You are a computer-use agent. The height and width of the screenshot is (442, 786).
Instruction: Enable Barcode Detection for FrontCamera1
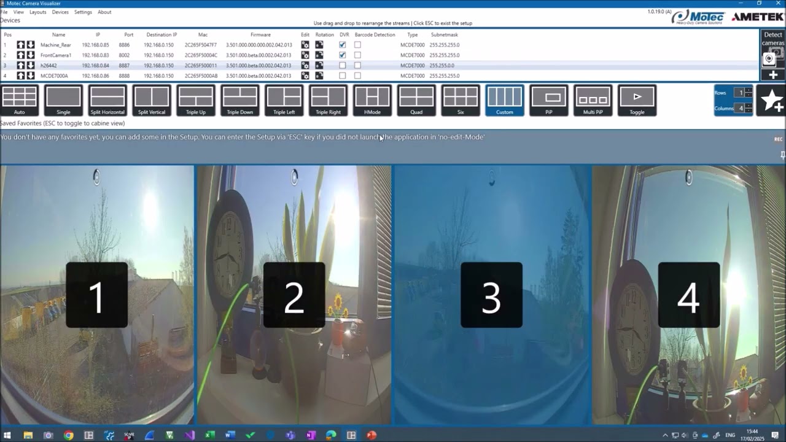coord(357,55)
